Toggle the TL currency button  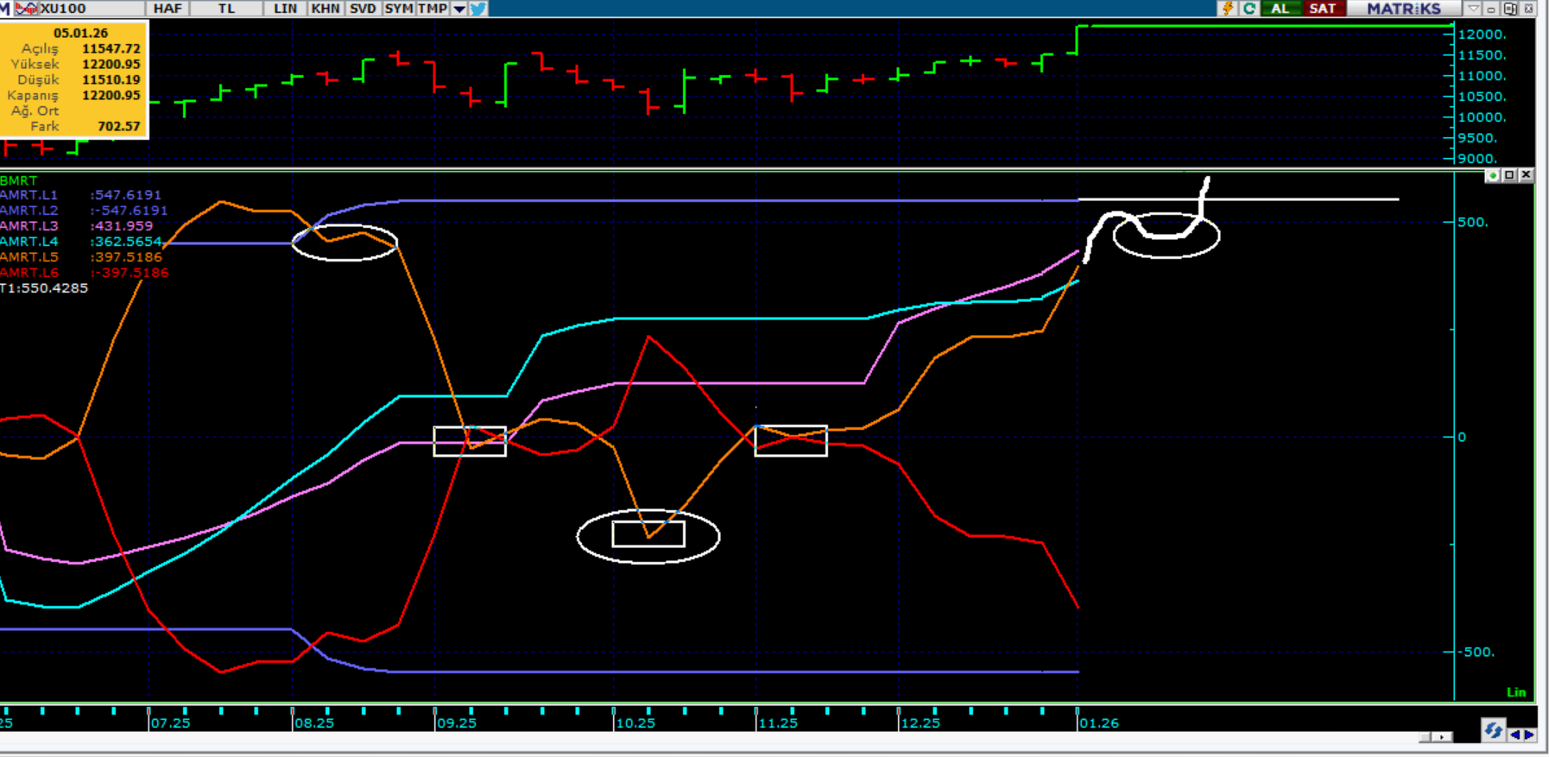[x=226, y=9]
